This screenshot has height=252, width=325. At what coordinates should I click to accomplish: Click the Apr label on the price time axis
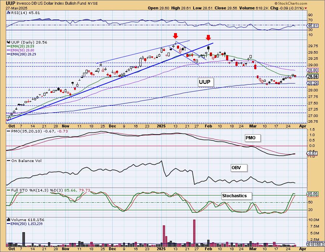coord(303,126)
